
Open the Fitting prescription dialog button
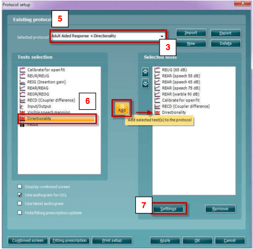tap(69, 240)
